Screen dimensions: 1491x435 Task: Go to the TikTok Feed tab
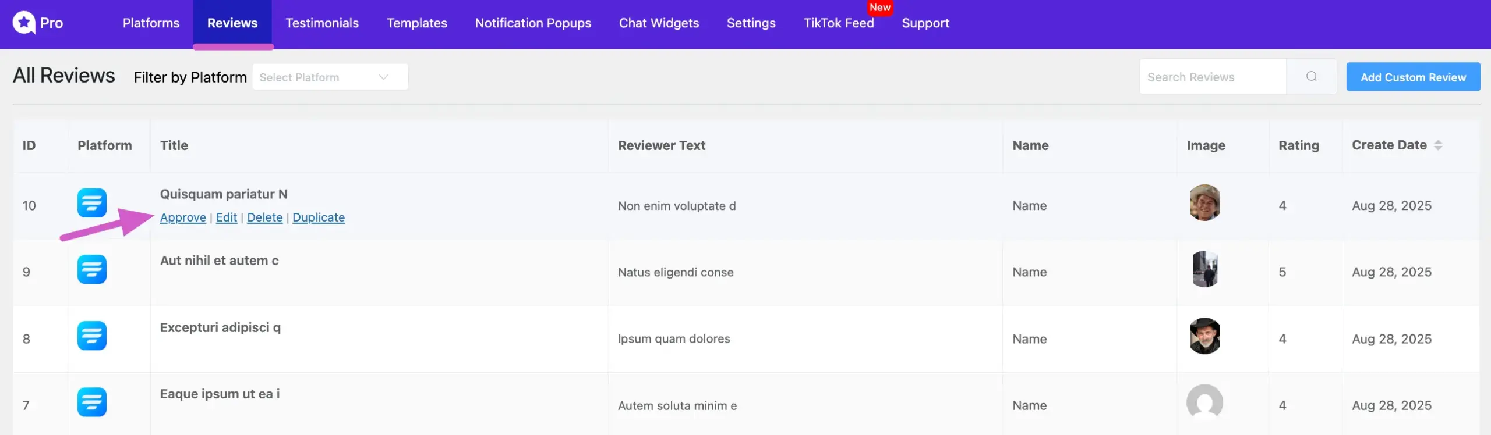point(838,23)
